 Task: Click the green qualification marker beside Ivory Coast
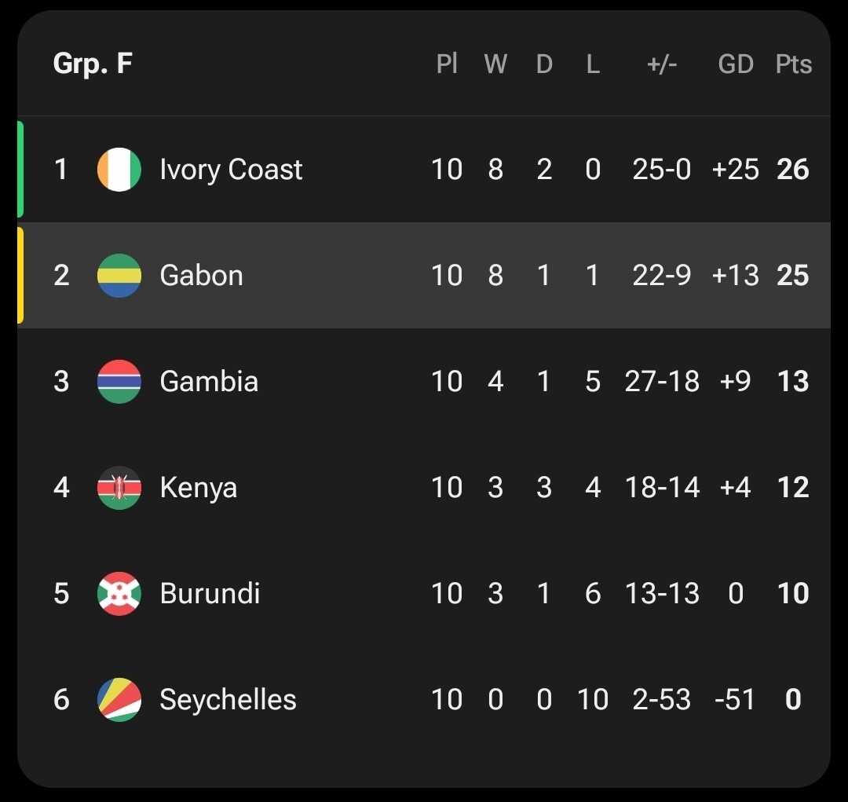(x=20, y=169)
